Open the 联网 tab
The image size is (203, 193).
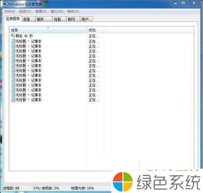pyautogui.click(x=73, y=19)
